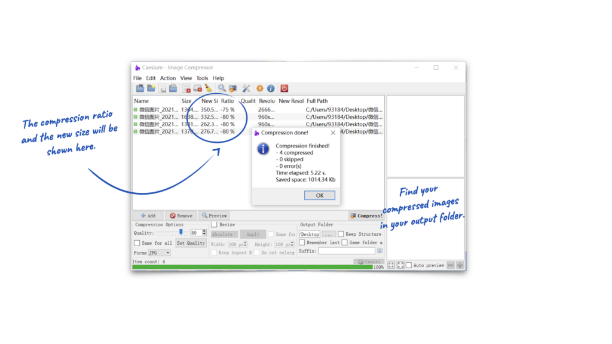Toggle the Remember last checkbox
This screenshot has height=344, width=612.
coord(302,242)
